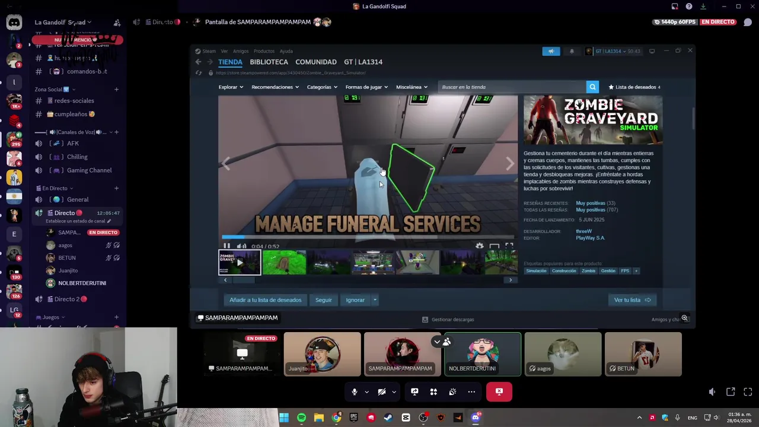Image resolution: width=759 pixels, height=427 pixels.
Task: Open Discord help icon in title bar
Action: click(x=689, y=7)
